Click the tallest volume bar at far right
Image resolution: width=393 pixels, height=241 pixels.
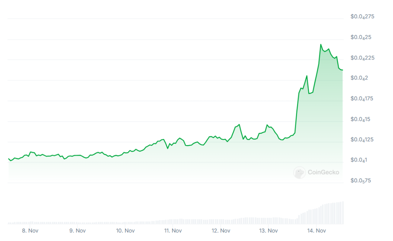coord(342,213)
